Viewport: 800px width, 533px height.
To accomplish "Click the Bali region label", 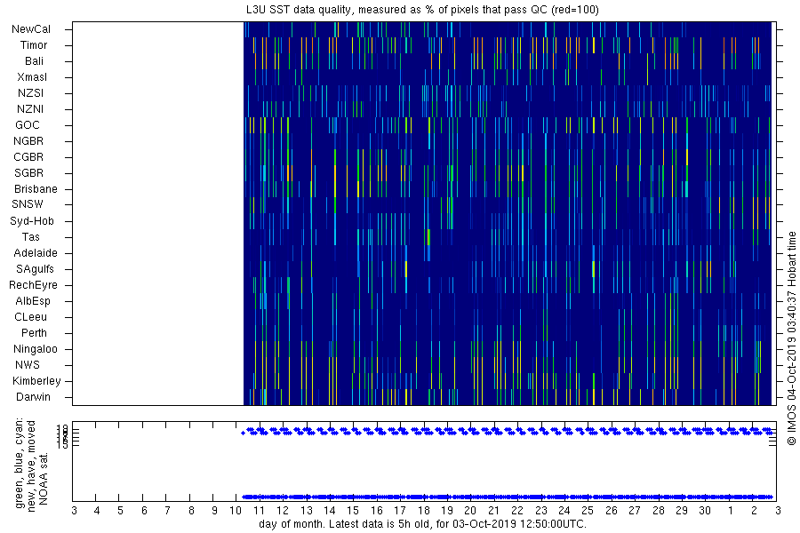I will 34,61.
